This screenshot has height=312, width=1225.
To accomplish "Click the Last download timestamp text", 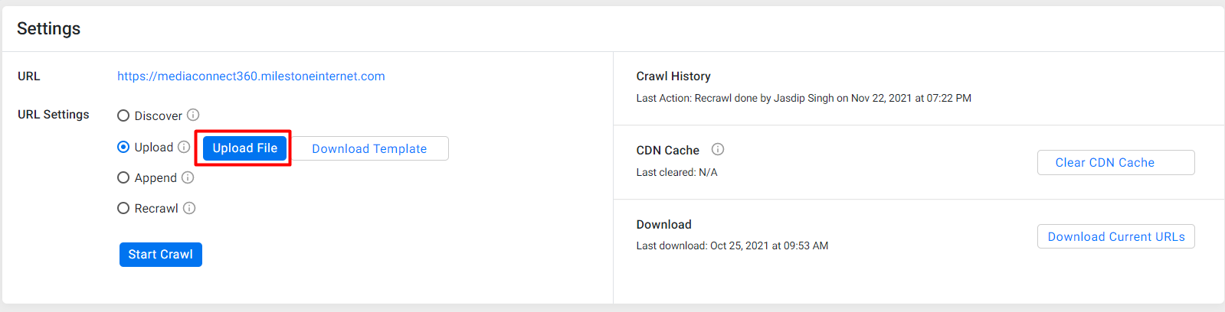I will [x=732, y=245].
